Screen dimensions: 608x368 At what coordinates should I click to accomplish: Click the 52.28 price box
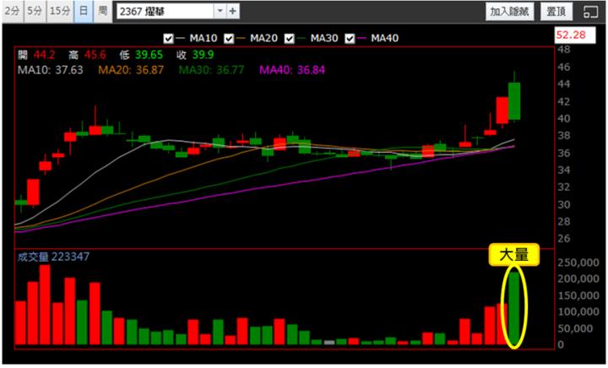(573, 35)
